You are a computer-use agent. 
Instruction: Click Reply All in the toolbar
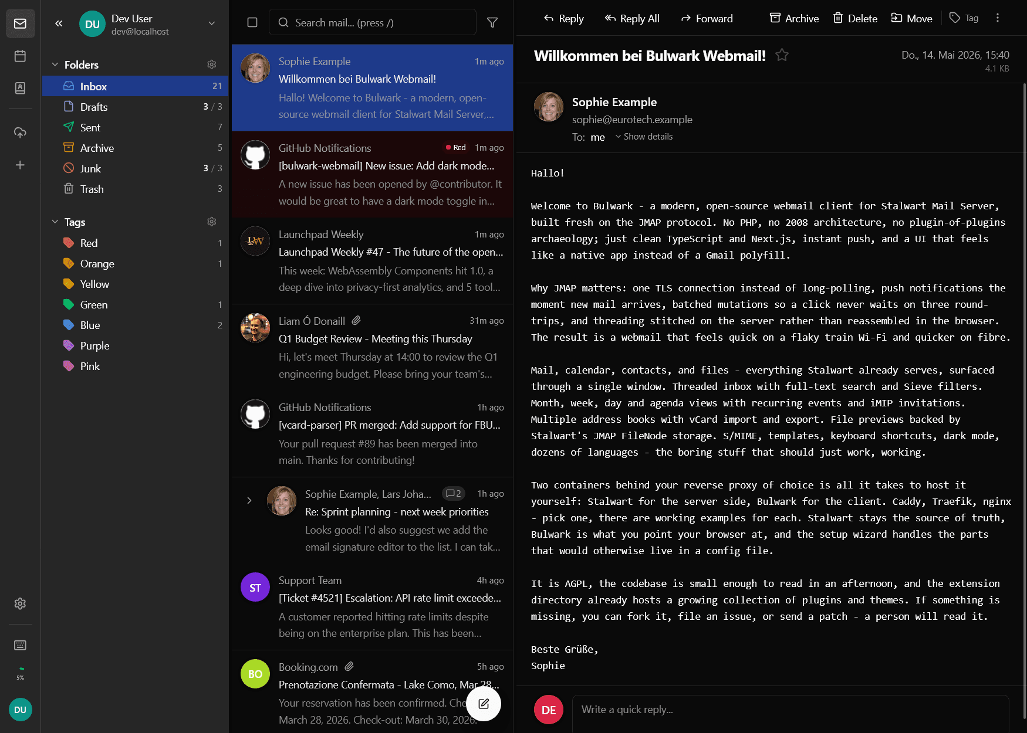pos(632,18)
